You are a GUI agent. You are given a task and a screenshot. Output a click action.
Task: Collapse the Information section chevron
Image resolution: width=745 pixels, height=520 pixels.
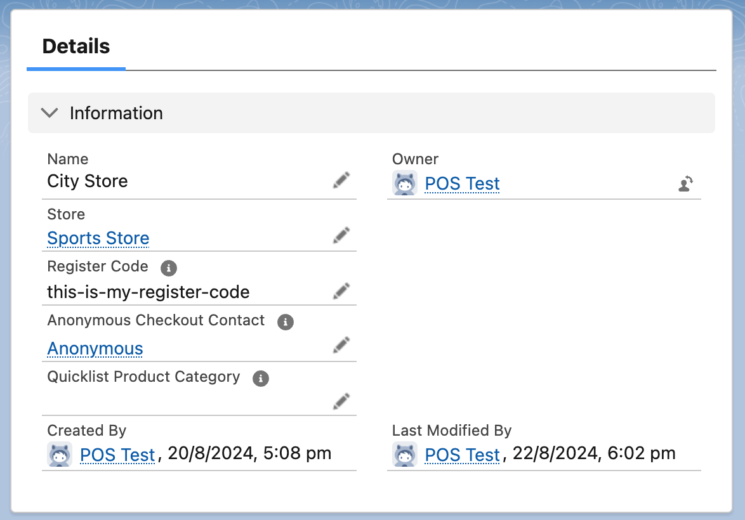[x=49, y=113]
